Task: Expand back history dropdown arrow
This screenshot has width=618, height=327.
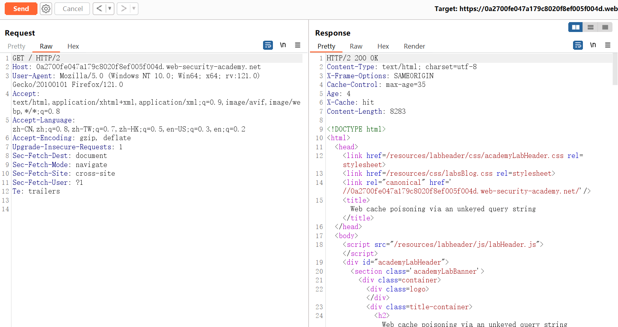Action: [110, 9]
